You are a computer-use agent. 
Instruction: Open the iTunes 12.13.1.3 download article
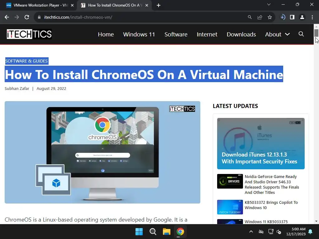261,143
